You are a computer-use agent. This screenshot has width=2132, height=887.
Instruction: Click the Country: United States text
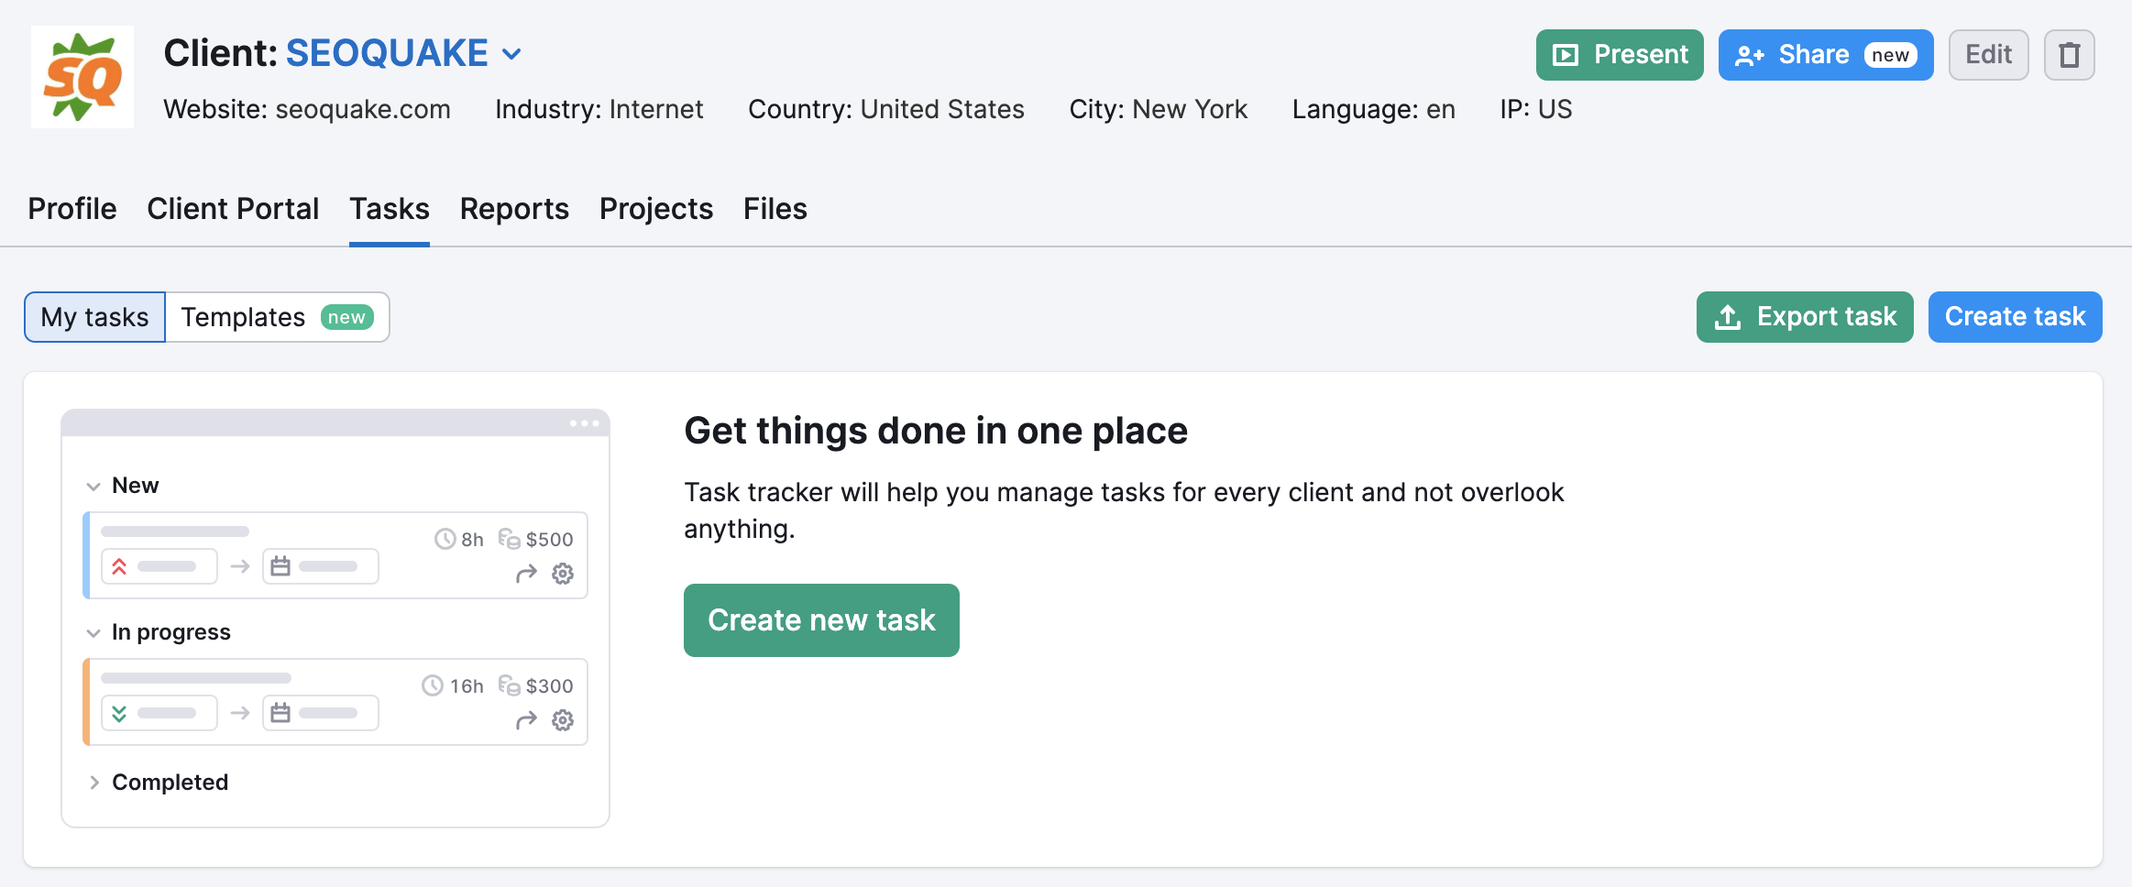tap(886, 109)
